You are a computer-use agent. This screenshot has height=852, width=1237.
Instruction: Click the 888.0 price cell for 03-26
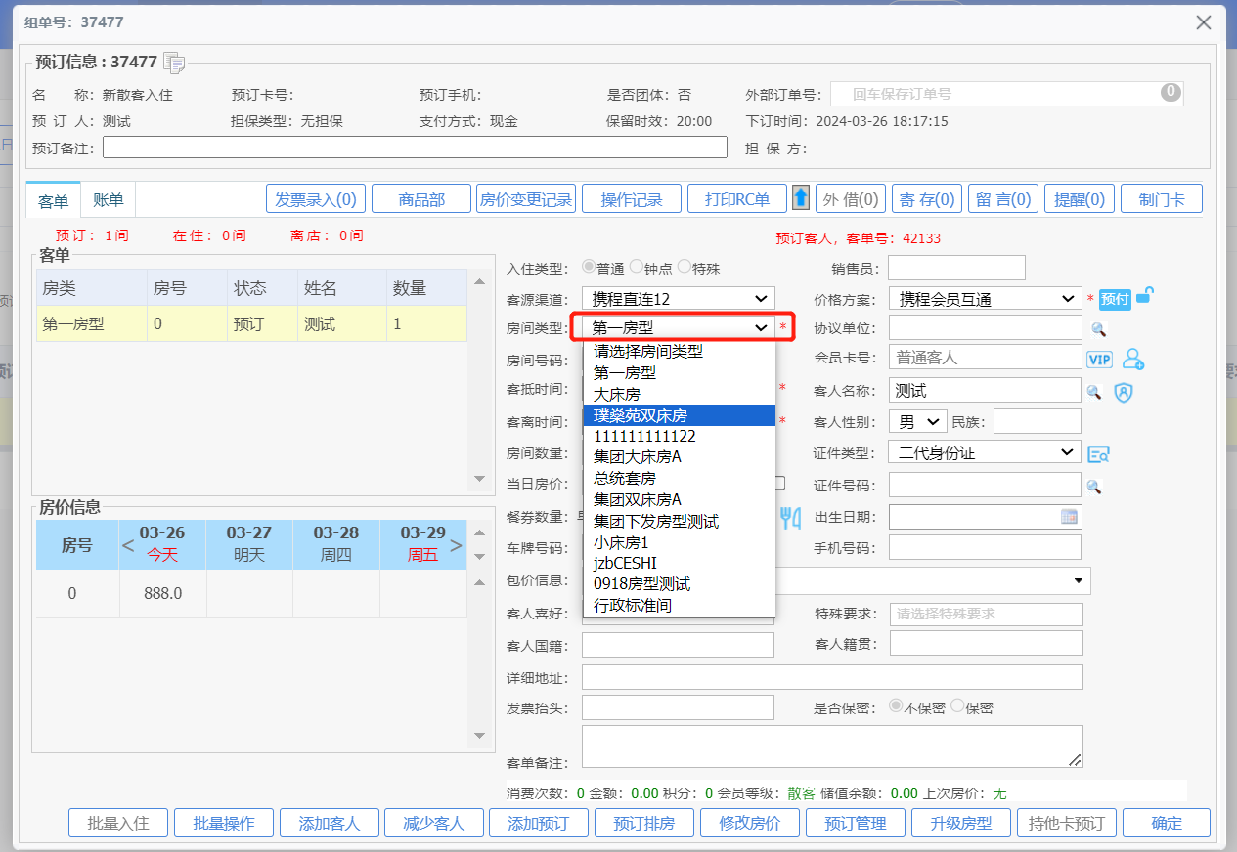click(163, 593)
